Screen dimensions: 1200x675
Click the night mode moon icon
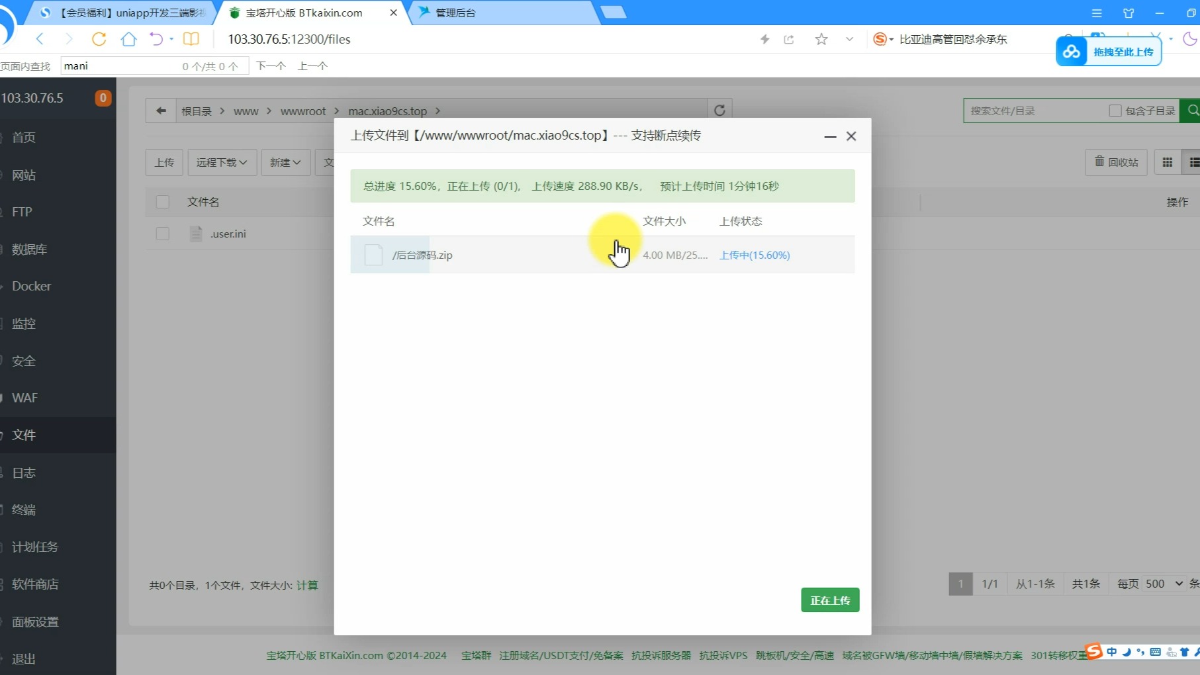point(1189,39)
